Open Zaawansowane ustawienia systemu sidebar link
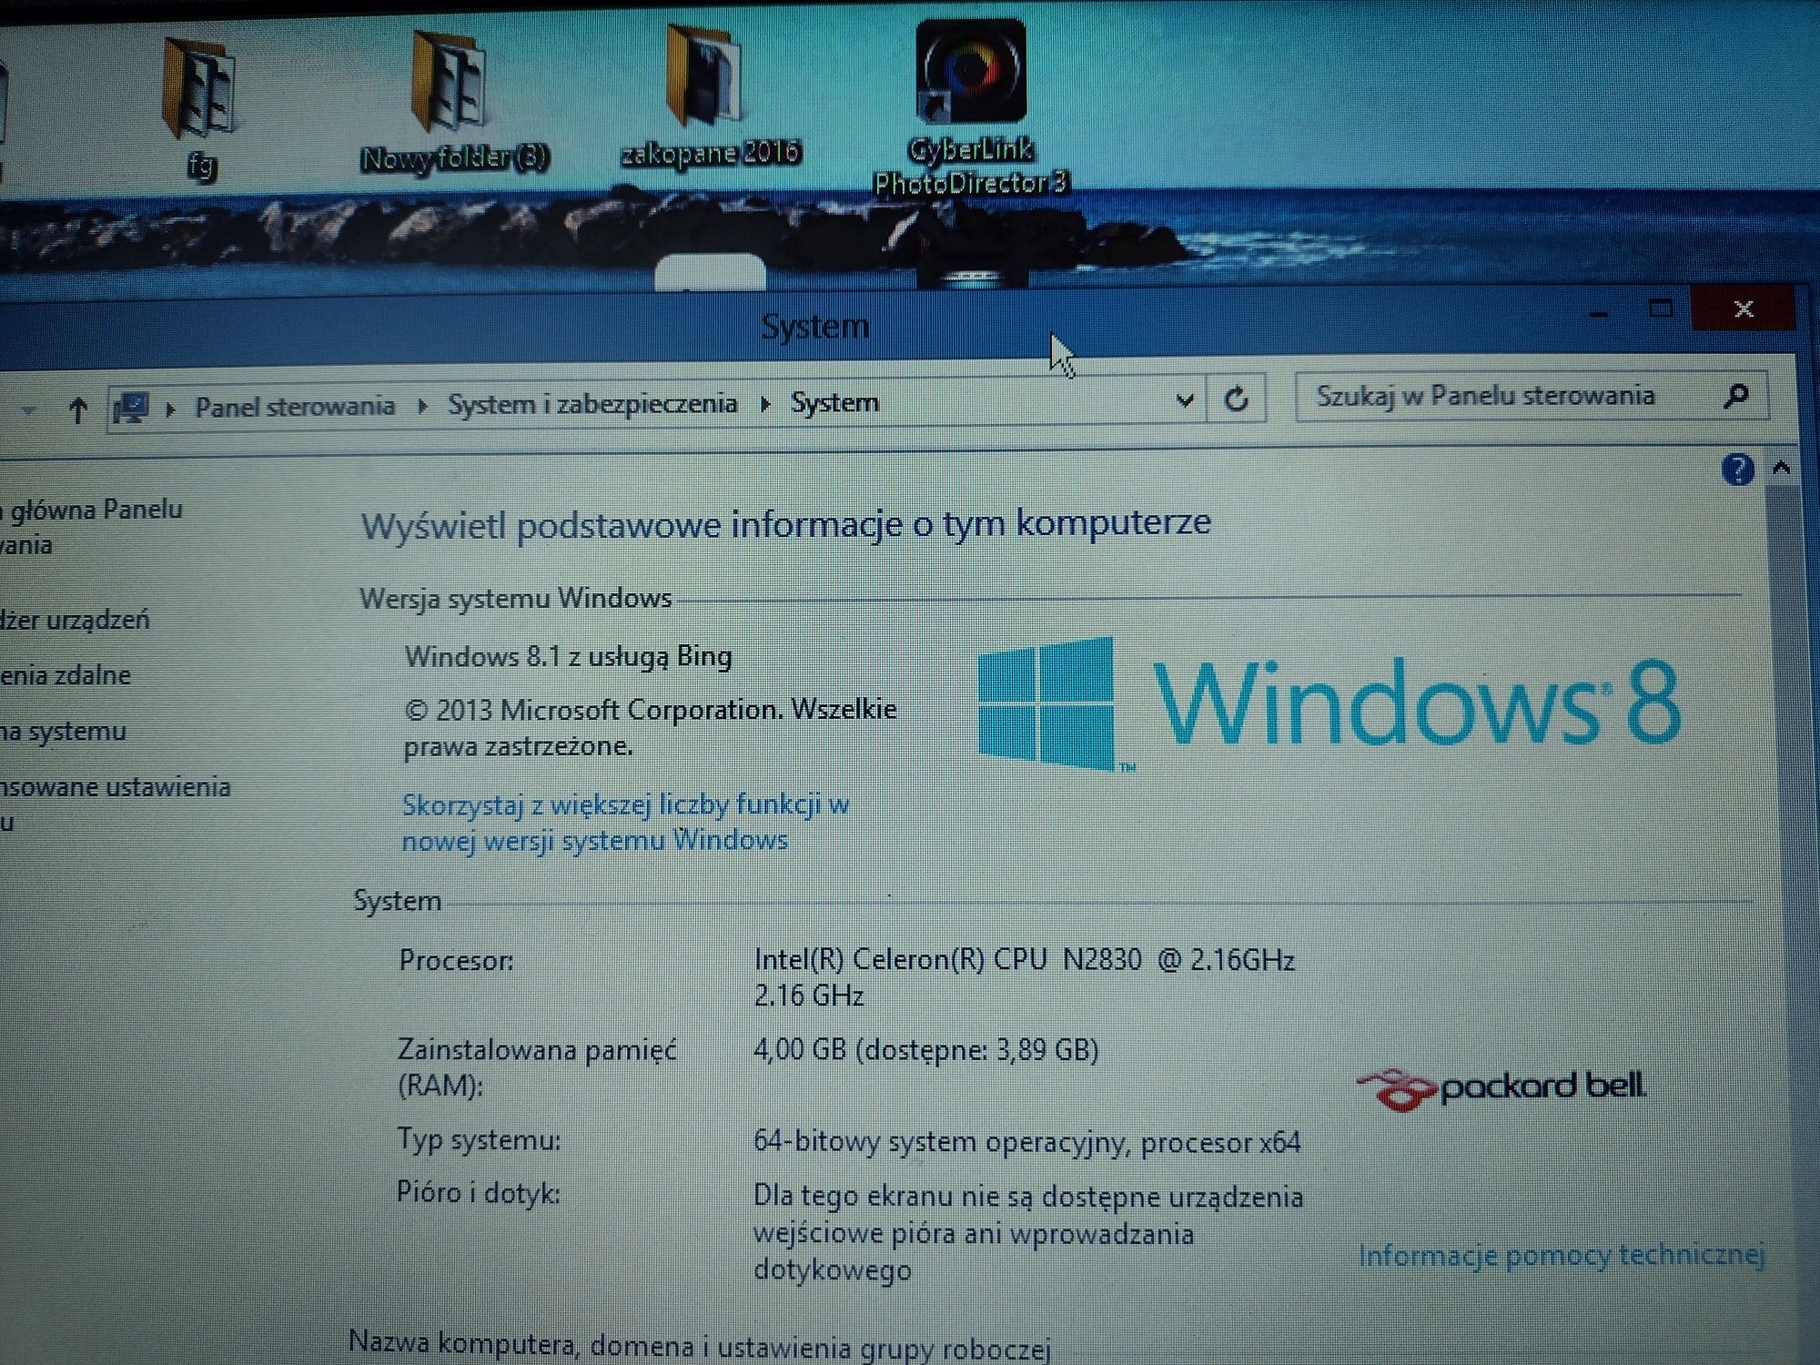Image resolution: width=1820 pixels, height=1365 pixels. [x=116, y=804]
